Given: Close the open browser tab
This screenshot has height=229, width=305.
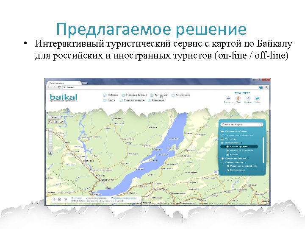Looking at the screenshot, I should [x=79, y=83].
